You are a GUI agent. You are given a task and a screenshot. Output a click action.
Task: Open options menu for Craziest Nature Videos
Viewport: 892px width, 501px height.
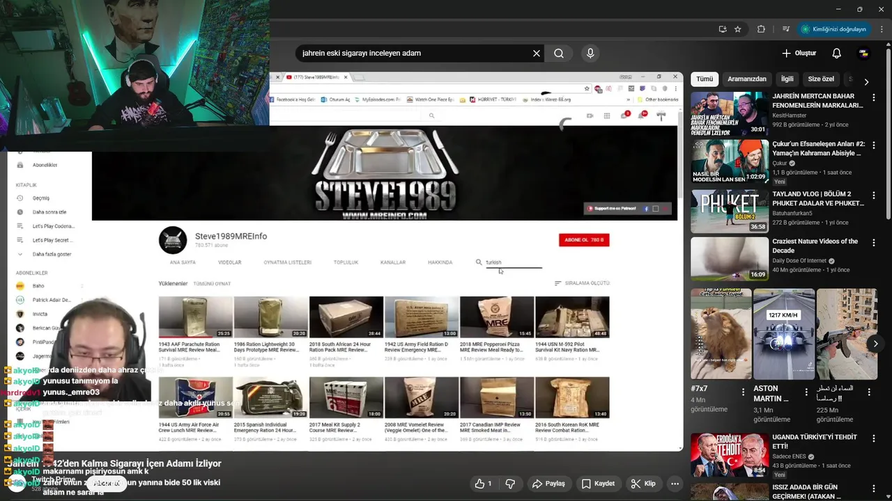pyautogui.click(x=874, y=244)
